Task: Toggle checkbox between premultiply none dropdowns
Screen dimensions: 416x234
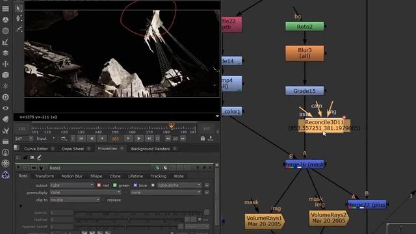Action: [x=125, y=192]
